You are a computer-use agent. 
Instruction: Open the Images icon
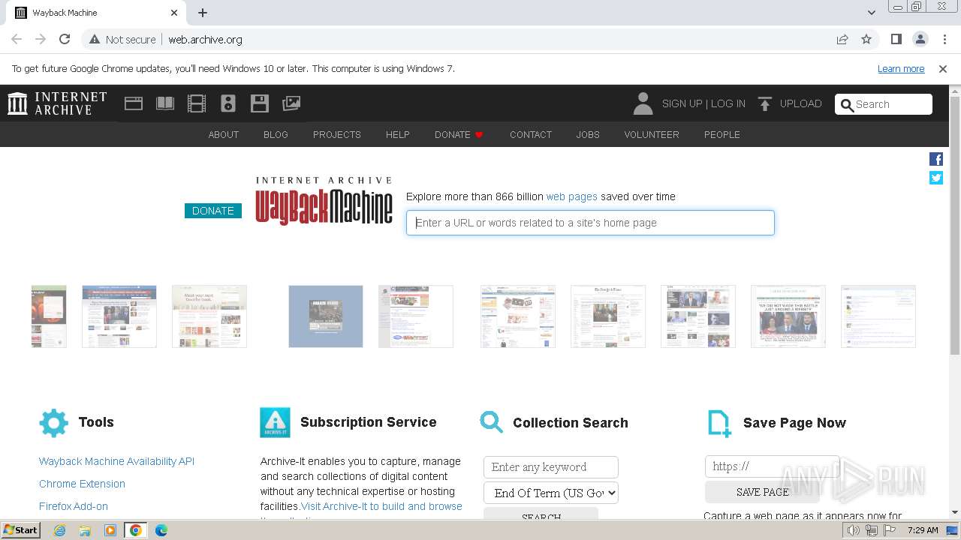(x=291, y=103)
